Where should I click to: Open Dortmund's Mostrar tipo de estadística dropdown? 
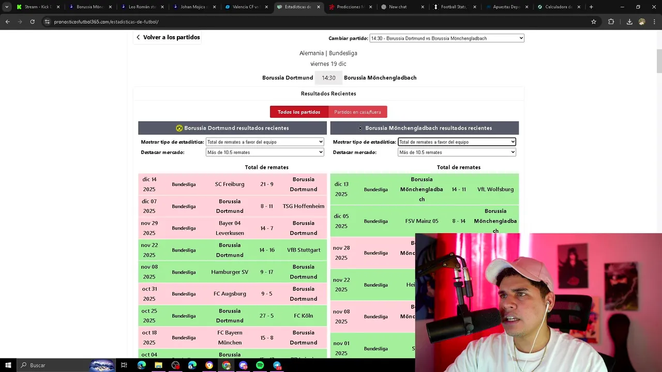point(265,142)
